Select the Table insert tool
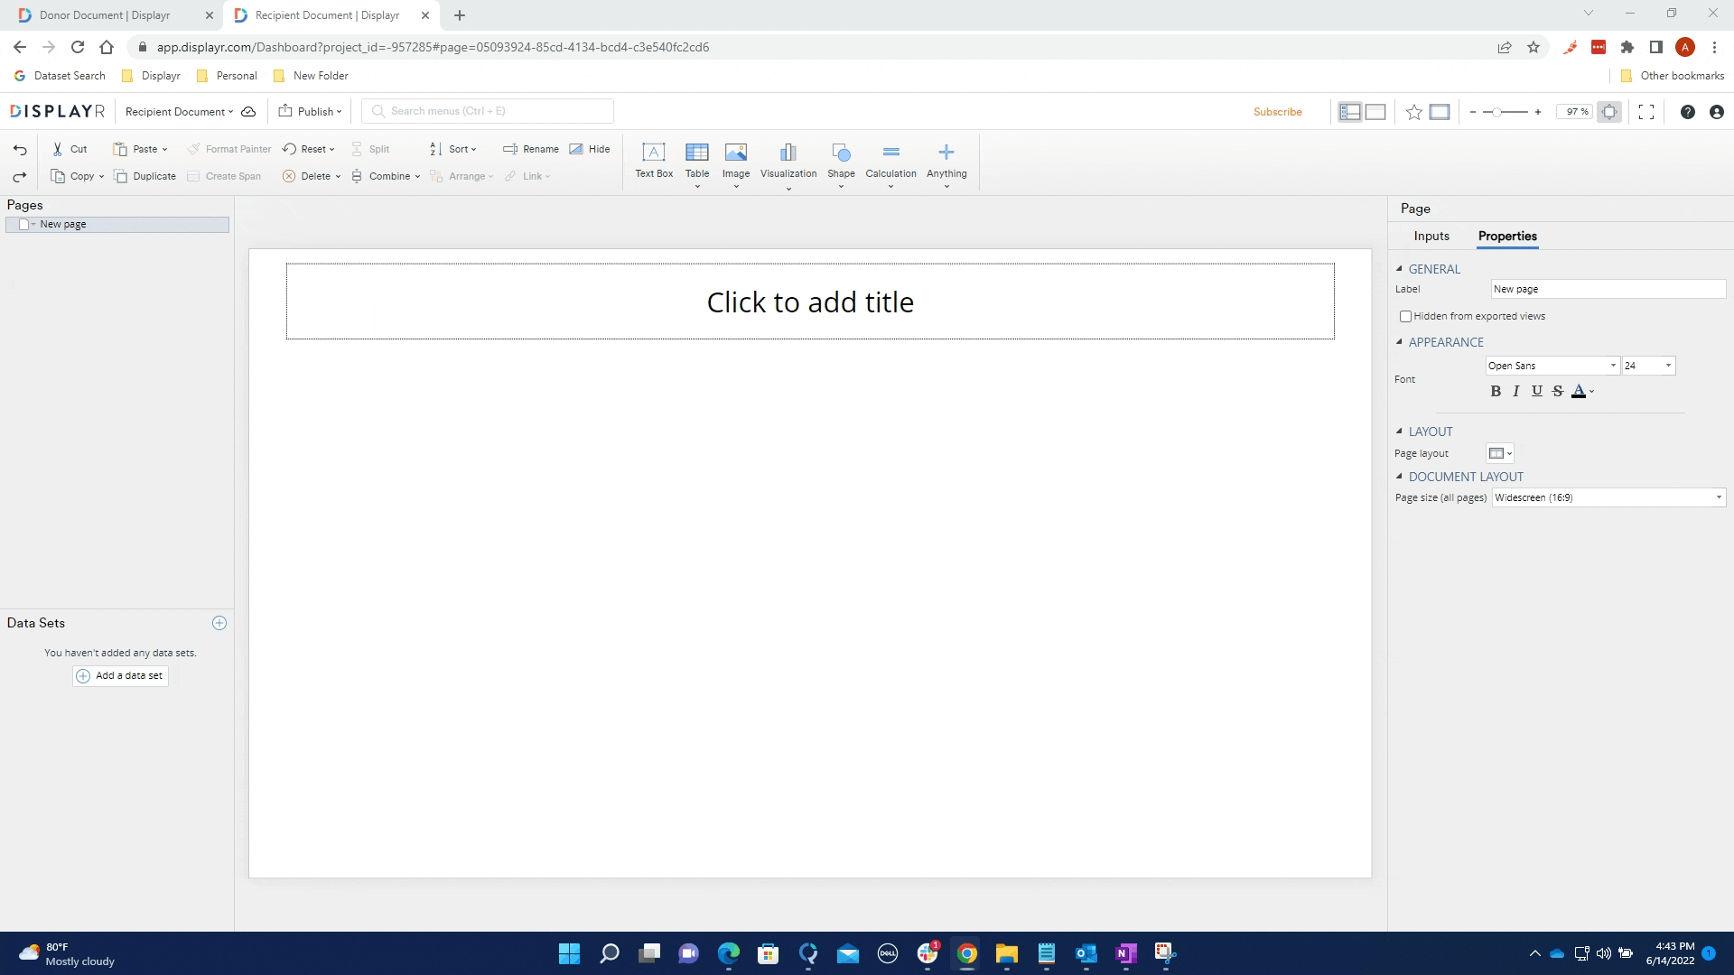This screenshot has width=1734, height=975. coord(696,161)
